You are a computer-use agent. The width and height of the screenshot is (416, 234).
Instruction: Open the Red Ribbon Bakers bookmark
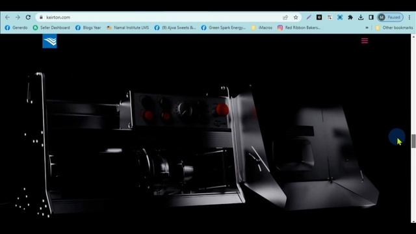[x=299, y=27]
